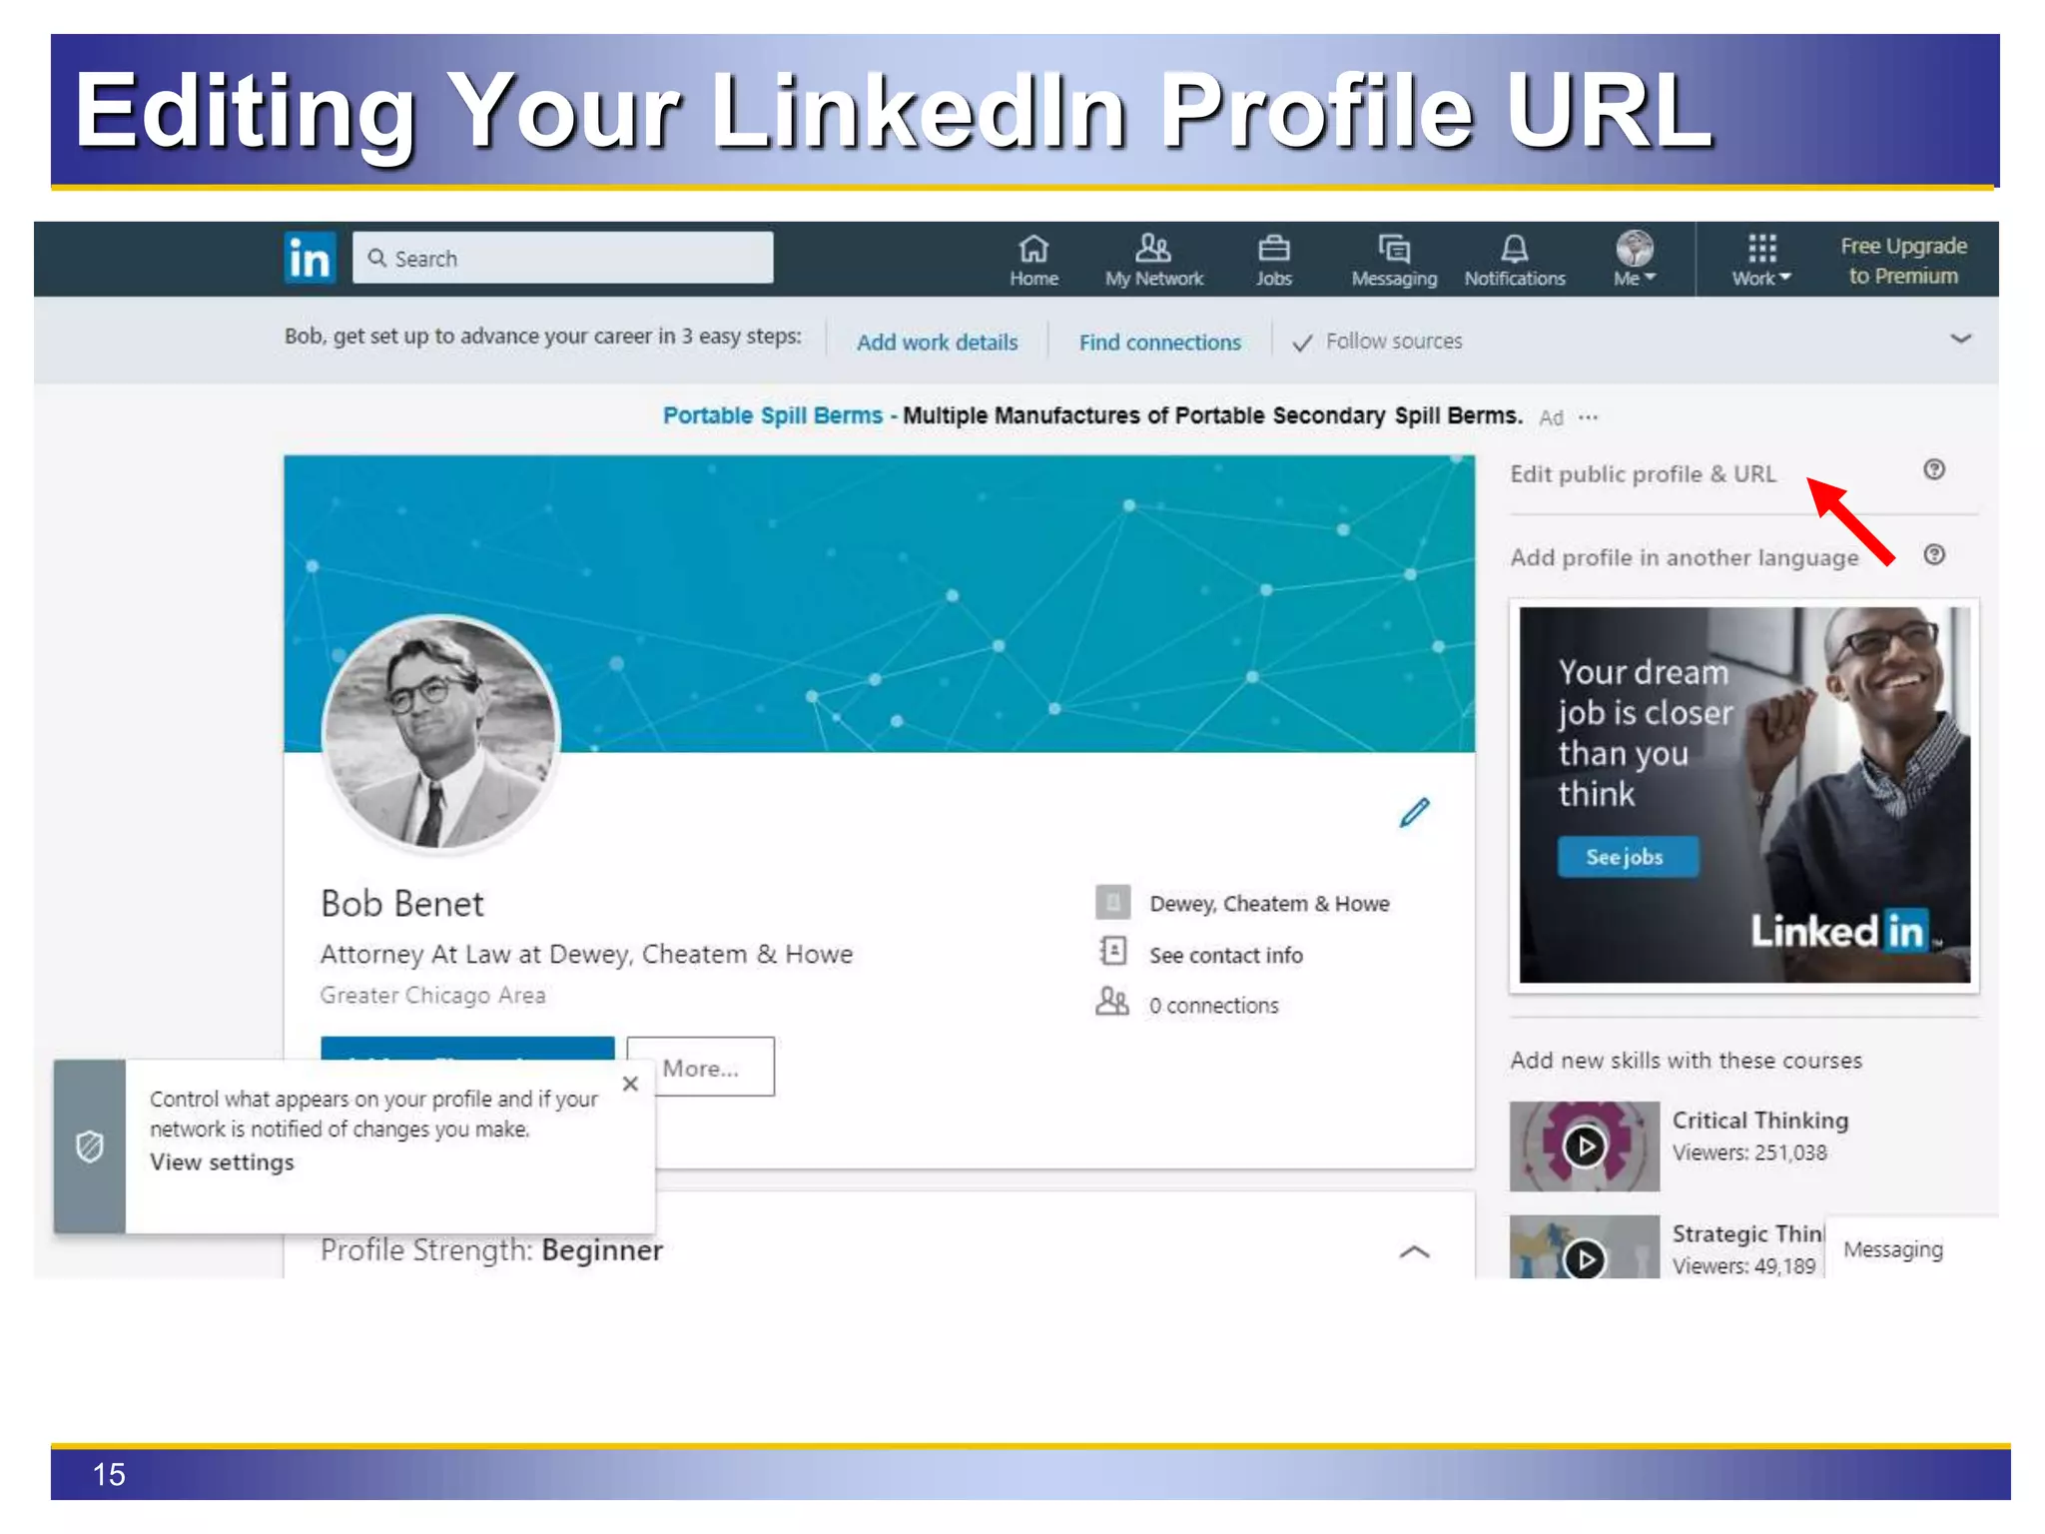Open Dewey, Cheatem & Howe company link

pos(1269,903)
